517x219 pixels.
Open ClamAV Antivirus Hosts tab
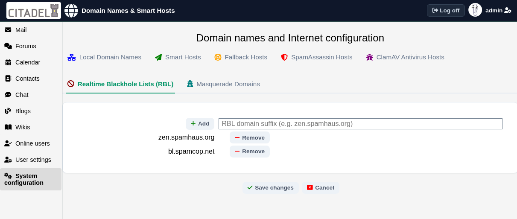click(405, 57)
